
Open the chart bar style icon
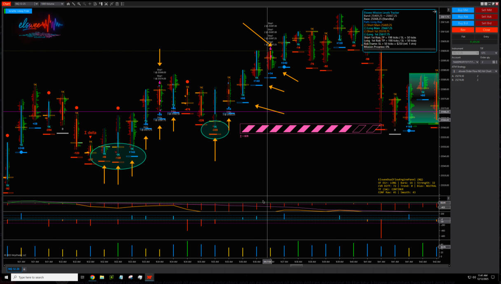pyautogui.click(x=68, y=4)
